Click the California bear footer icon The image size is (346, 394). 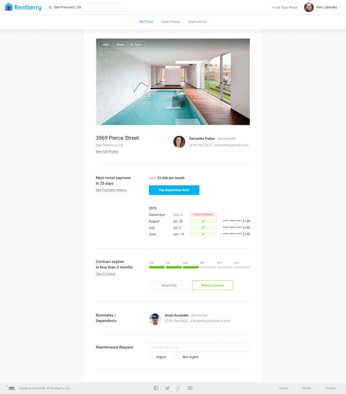coord(11,388)
